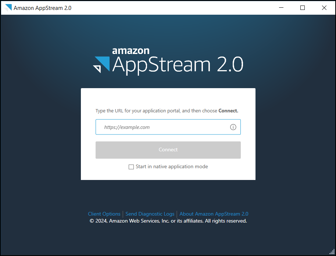Click the copyright notice at the bottom
This screenshot has width=336, height=256.
168,221
